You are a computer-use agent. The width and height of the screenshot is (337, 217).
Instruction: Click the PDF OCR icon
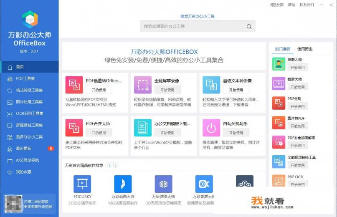279,180
